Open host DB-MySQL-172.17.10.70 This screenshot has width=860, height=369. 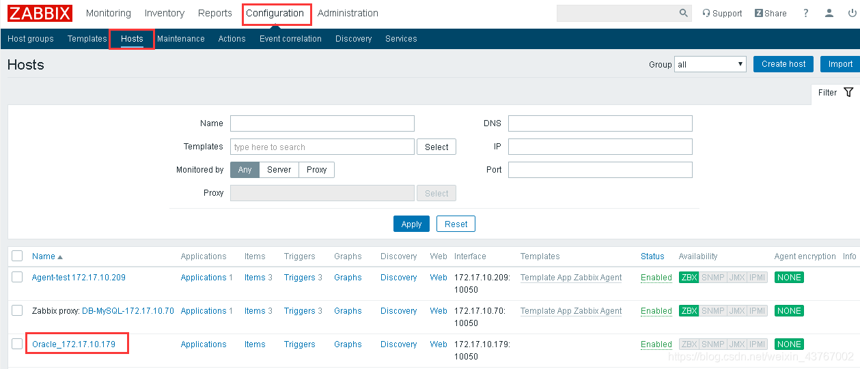128,311
